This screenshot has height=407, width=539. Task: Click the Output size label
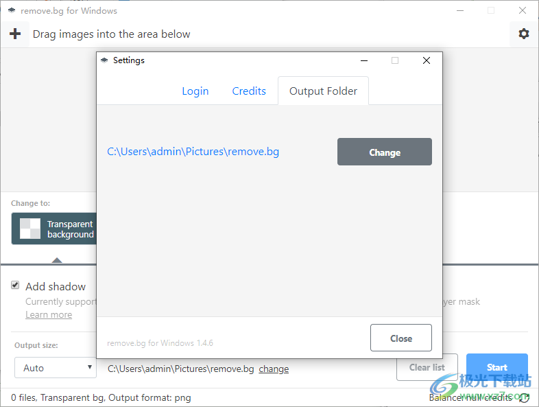pos(36,345)
